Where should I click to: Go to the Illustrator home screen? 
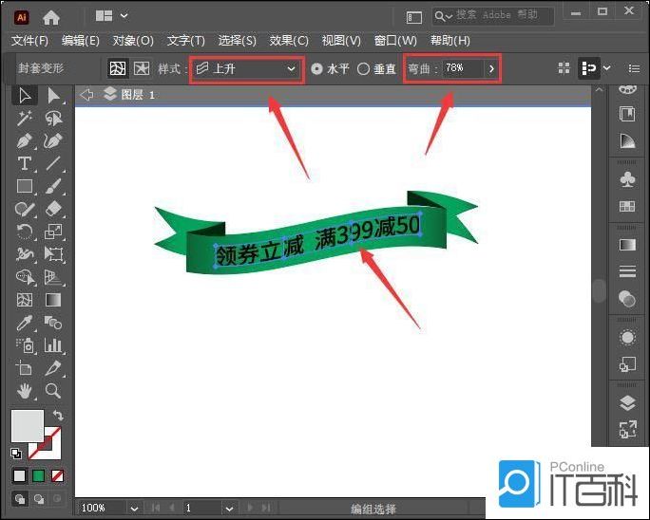(51, 17)
